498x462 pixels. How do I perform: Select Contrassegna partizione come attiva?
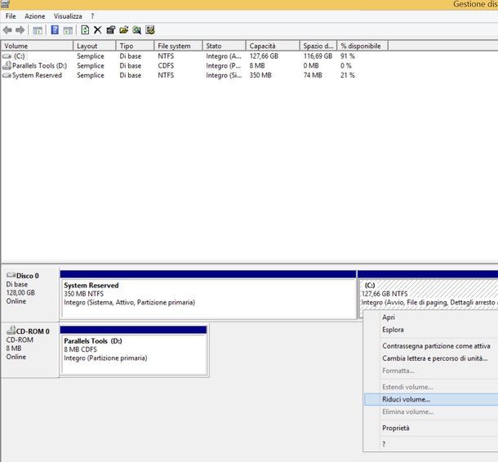[436, 346]
